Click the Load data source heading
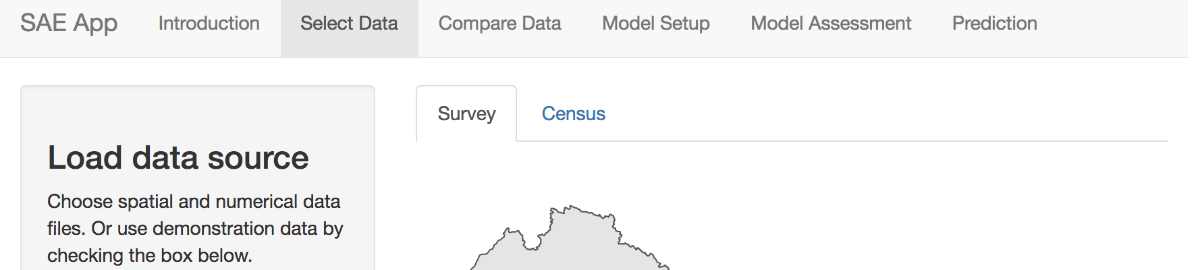 pos(178,158)
